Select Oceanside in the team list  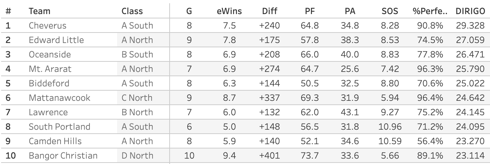pos(50,55)
